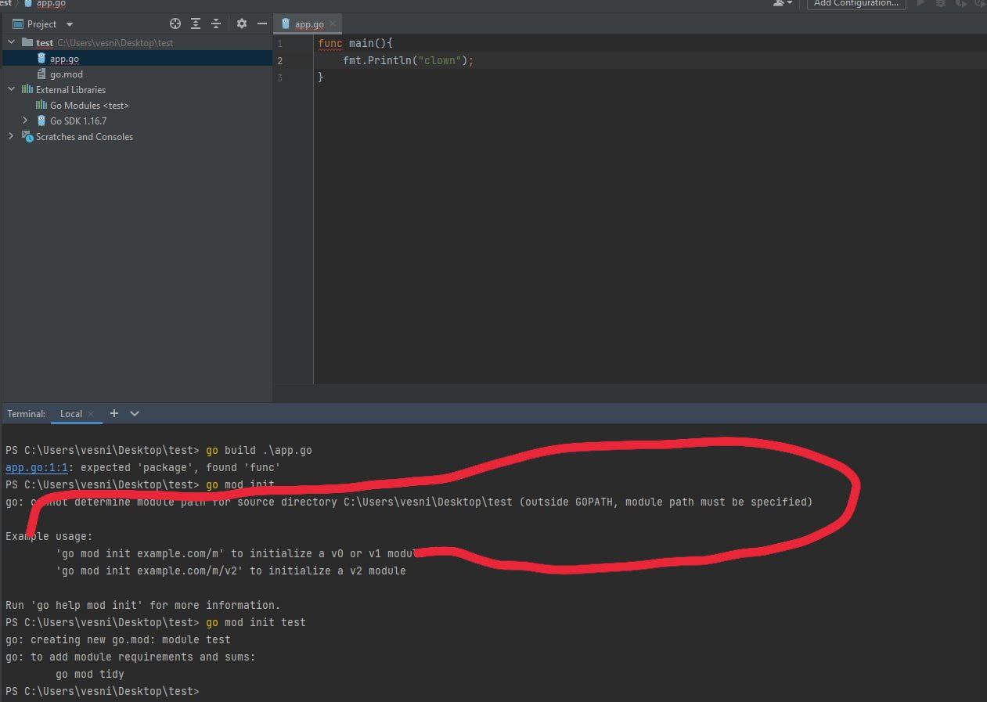
Task: Add a new terminal session with plus
Action: coord(114,413)
